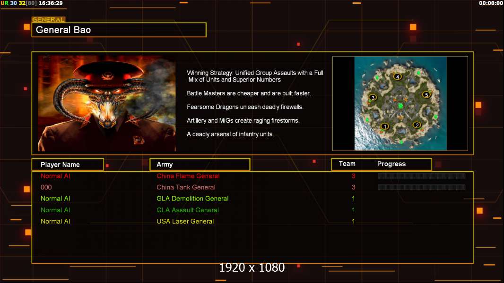504x283 pixels.
Task: Click China Tank General army entry
Action: point(186,187)
